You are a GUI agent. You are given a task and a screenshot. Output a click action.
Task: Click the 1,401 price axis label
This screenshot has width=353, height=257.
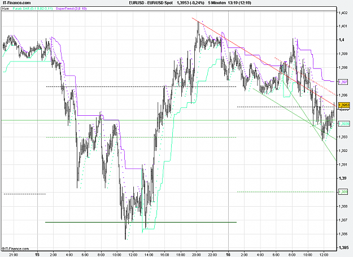pos(343,27)
